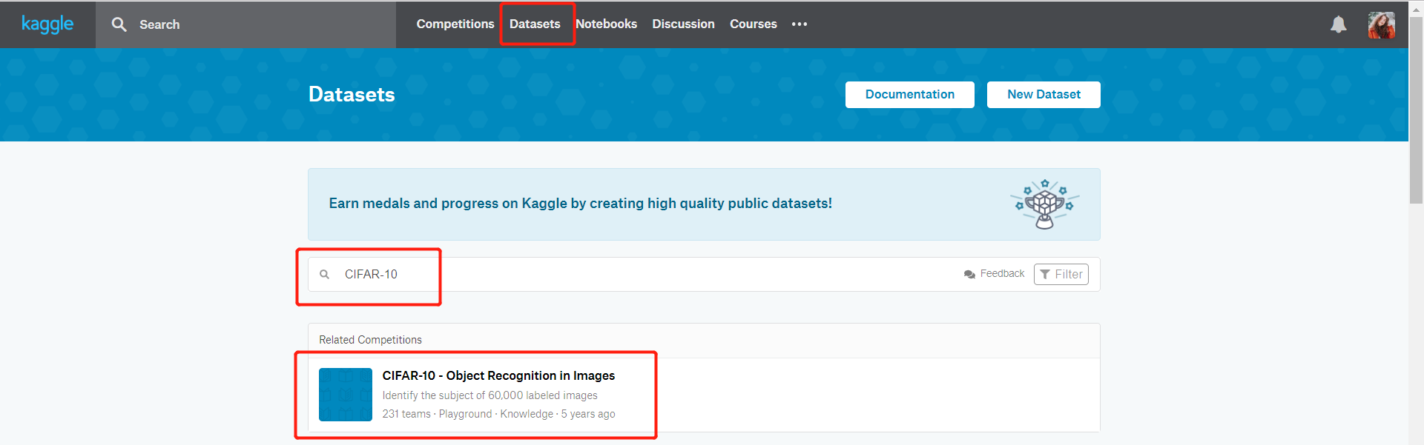Open the Competitions menu
Screen dimensions: 1424x445
tap(455, 24)
